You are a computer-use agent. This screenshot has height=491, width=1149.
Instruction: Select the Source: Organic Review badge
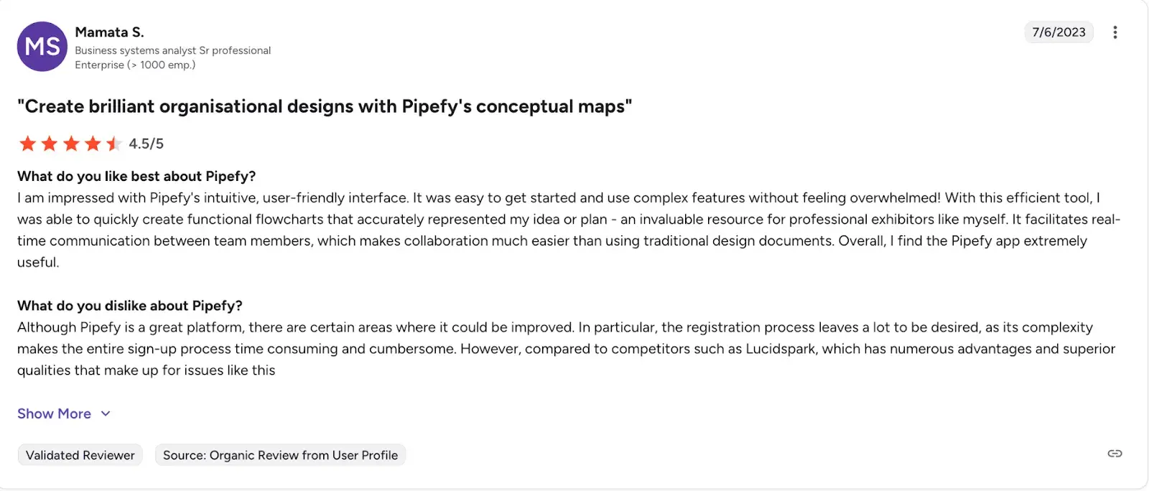click(280, 454)
